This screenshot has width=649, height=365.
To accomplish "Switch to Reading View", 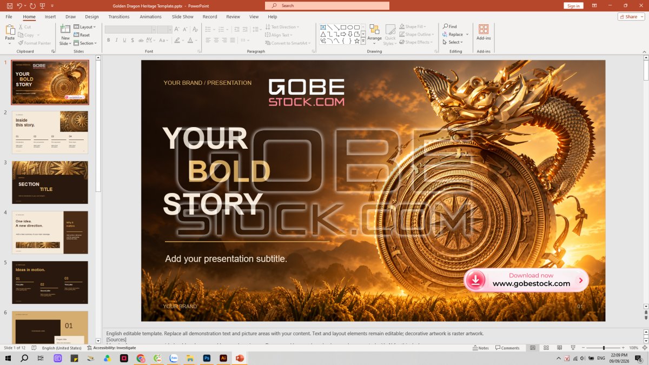I will coord(559,348).
